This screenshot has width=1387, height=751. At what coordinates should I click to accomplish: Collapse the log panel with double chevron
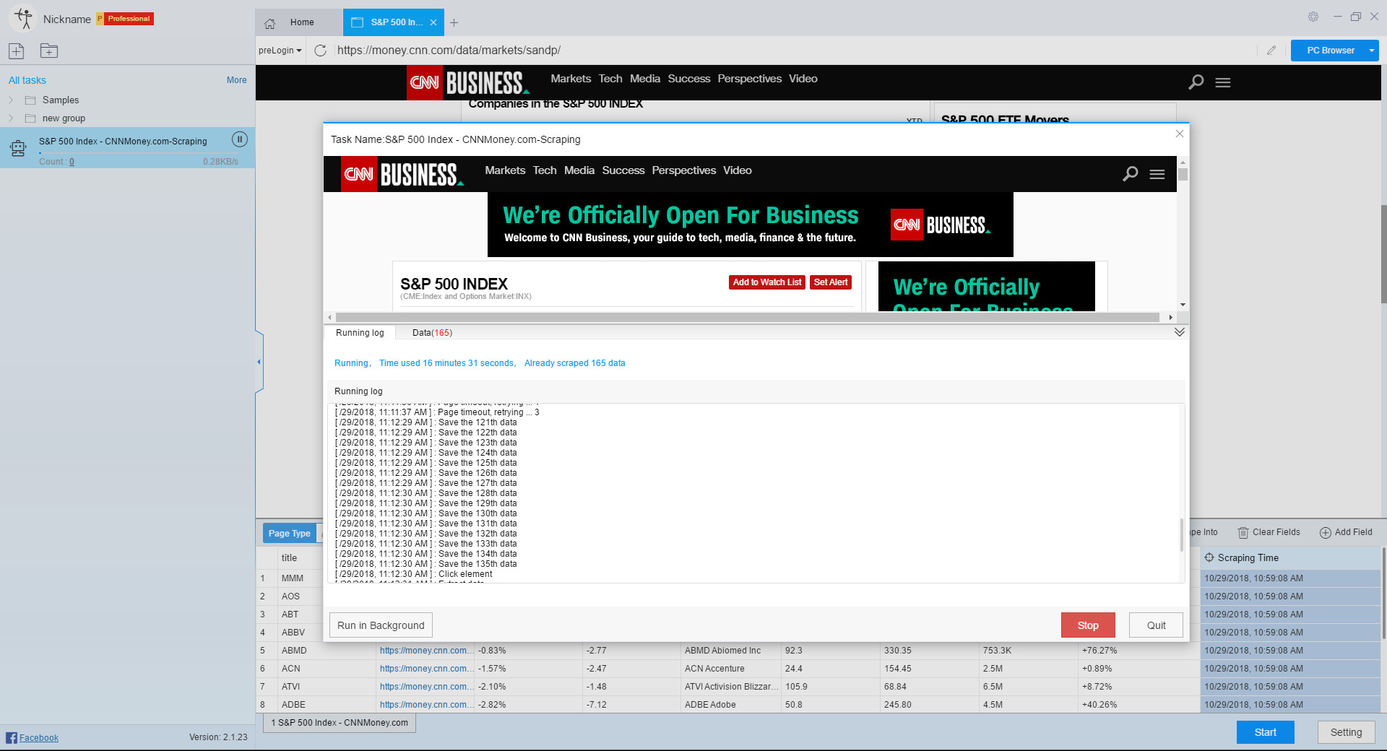click(x=1179, y=332)
